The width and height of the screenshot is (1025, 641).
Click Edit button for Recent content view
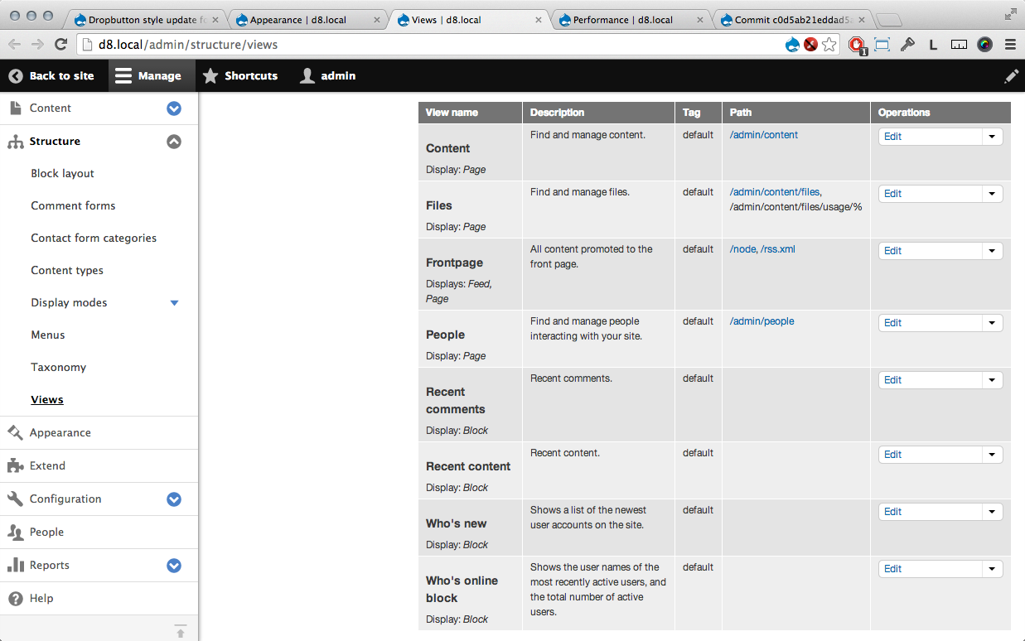(931, 455)
